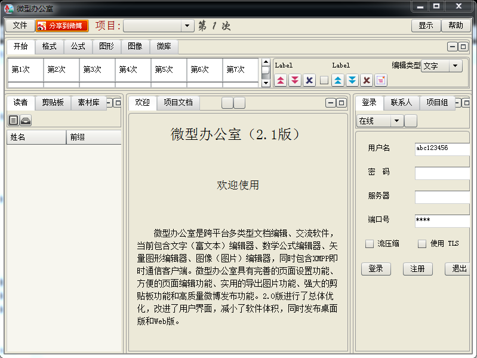Select the 欢迎 tab

pos(142,103)
